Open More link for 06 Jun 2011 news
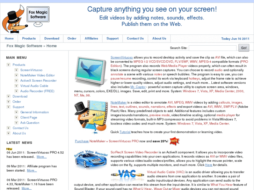This screenshot has width=254, height=190. [x=42, y=157]
